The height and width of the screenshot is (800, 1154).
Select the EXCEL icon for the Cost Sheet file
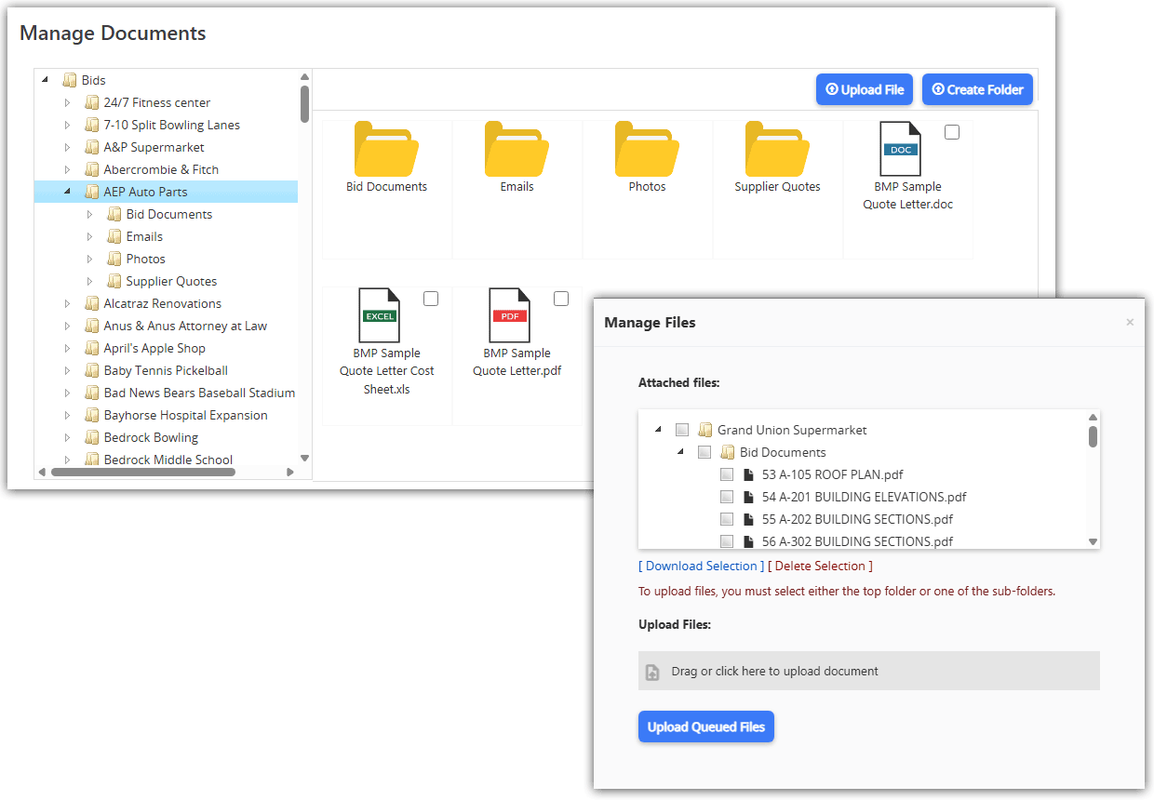click(x=379, y=315)
